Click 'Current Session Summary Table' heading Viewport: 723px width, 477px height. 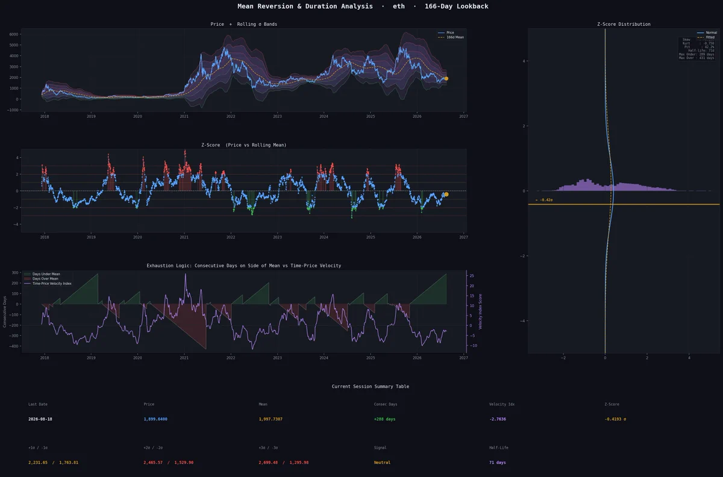coord(371,387)
